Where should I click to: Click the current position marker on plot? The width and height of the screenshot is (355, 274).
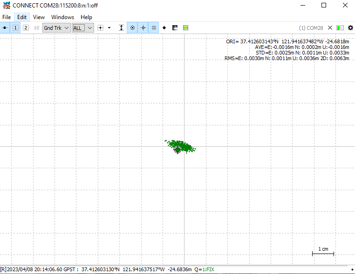pyautogui.click(x=177, y=150)
